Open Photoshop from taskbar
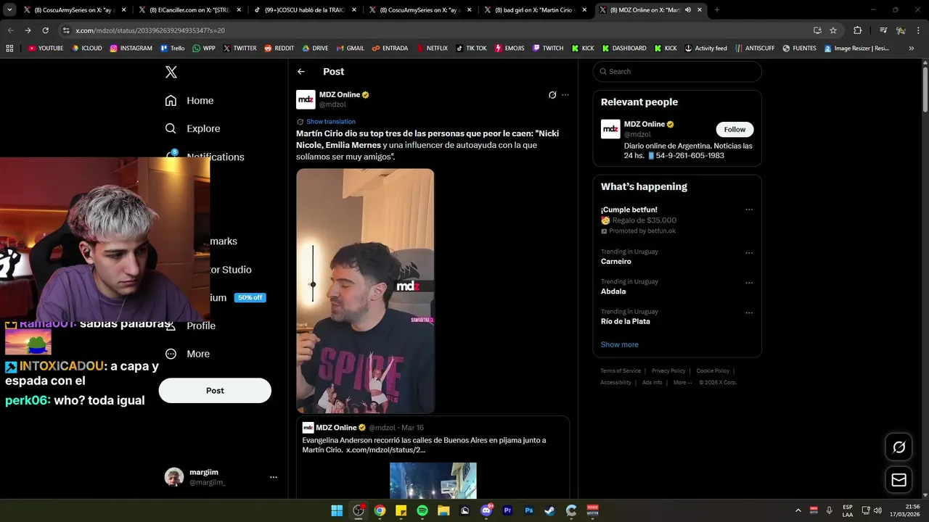Screen dimensions: 929x522 [529, 510]
